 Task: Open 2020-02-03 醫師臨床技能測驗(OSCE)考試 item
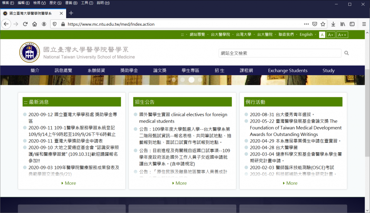tap(292, 167)
